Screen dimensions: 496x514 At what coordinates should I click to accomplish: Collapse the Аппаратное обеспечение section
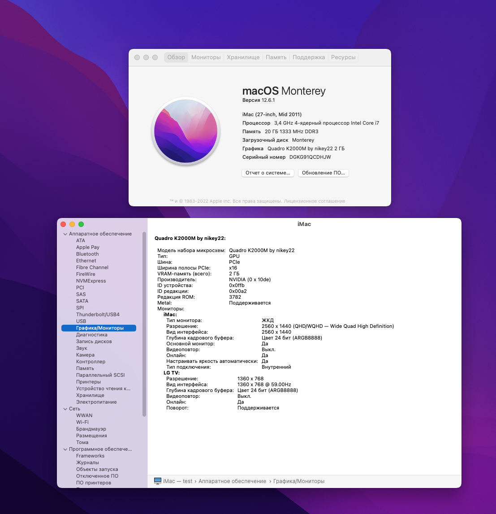coord(65,234)
